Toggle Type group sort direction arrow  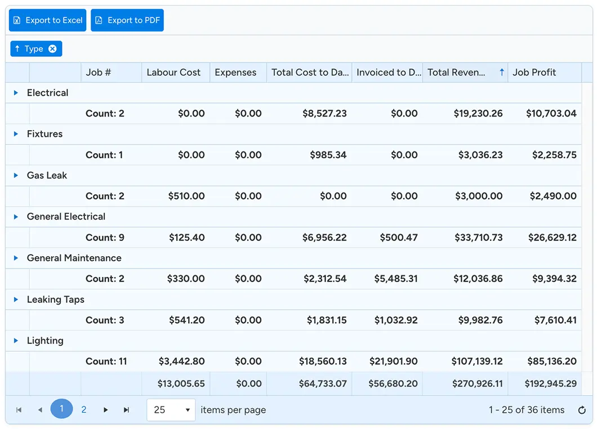pyautogui.click(x=17, y=49)
